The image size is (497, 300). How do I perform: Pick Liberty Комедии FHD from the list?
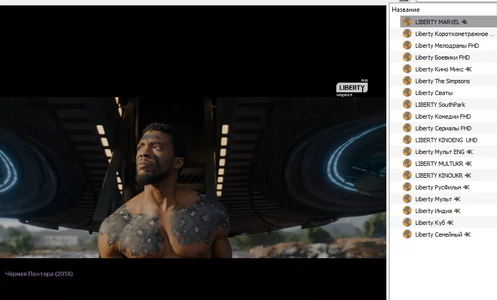coord(443,116)
